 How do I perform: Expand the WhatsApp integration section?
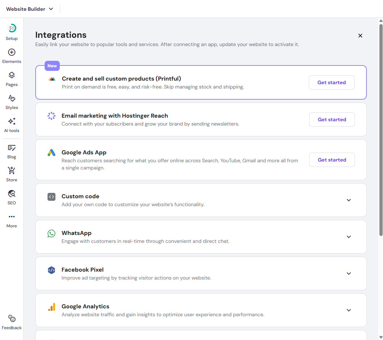[x=348, y=237]
